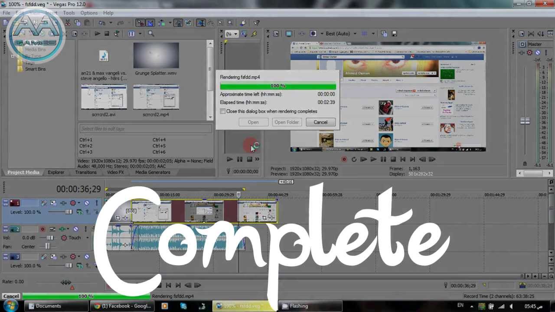Screen dimensions: 555x312
Task: Expand more Trimmer transport buttons chevron
Action: coord(257,159)
